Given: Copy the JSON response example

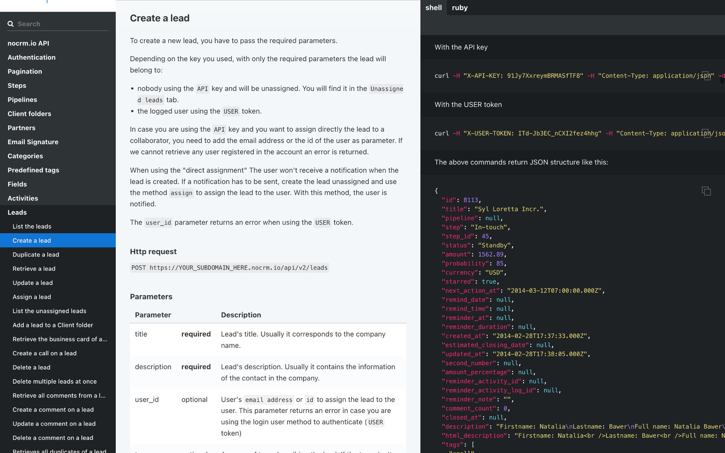Looking at the screenshot, I should tap(706, 191).
